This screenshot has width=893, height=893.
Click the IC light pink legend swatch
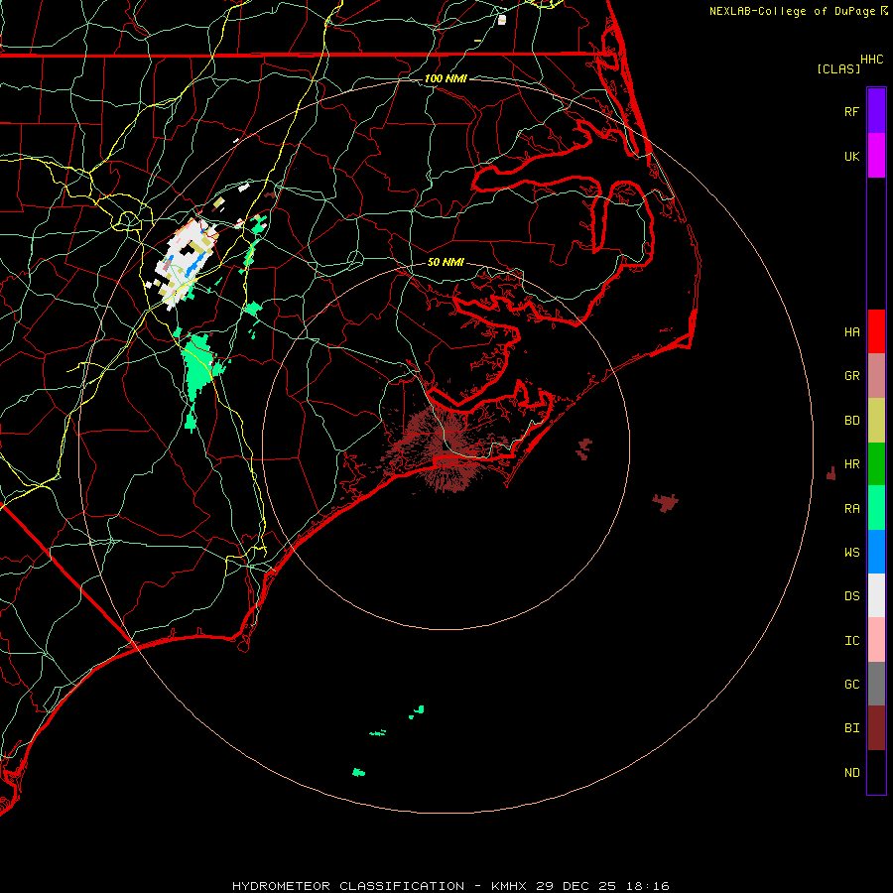tap(876, 640)
